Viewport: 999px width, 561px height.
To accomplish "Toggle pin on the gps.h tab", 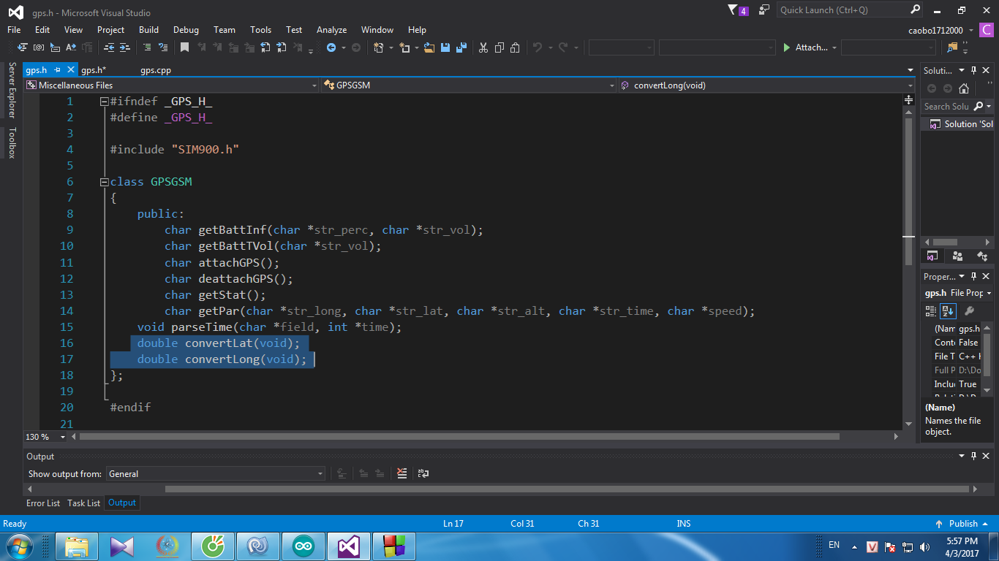I will [x=57, y=70].
